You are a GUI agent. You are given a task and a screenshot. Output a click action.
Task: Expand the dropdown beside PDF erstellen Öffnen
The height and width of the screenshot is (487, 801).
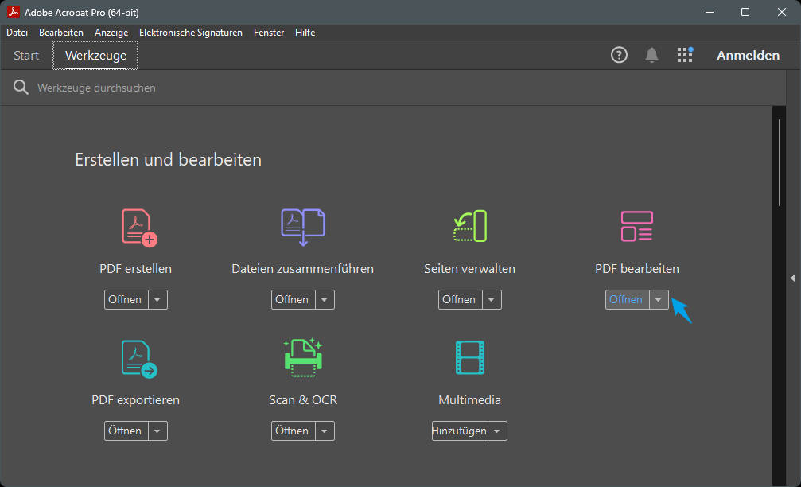click(x=158, y=299)
